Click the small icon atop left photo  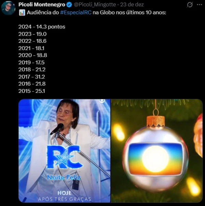point(102,101)
